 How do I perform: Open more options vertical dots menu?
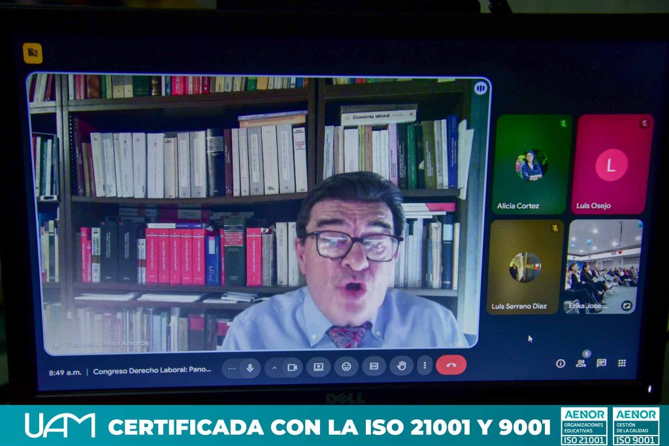[x=425, y=365]
